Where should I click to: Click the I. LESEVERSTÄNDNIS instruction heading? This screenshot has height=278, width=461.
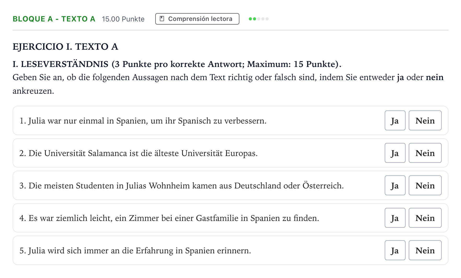coord(177,64)
